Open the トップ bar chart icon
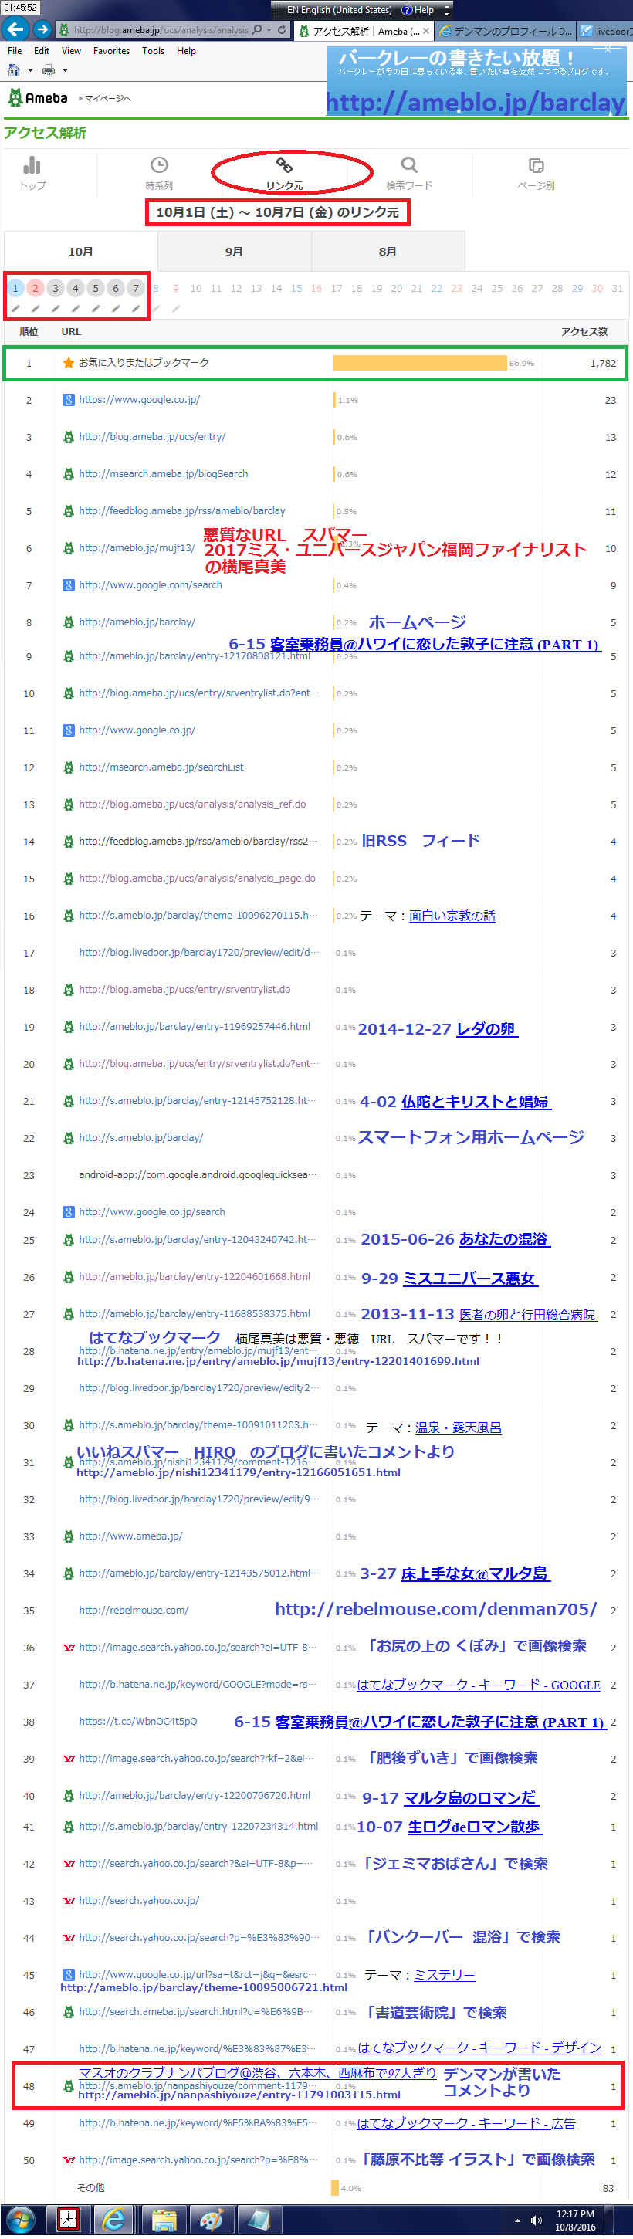 point(32,165)
